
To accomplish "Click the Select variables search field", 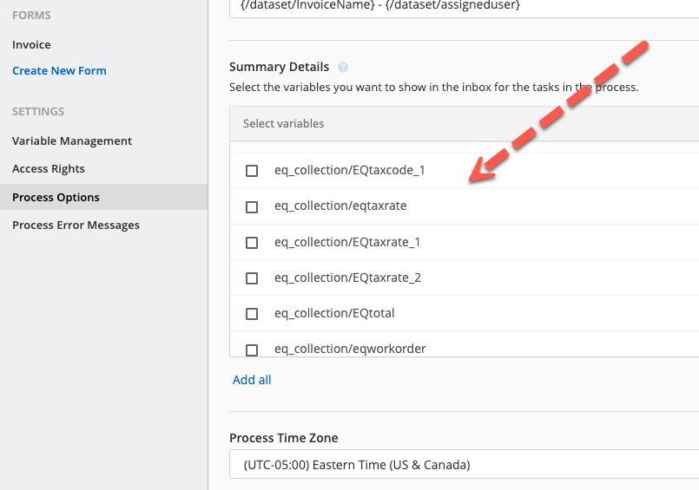I will pyautogui.click(x=465, y=124).
